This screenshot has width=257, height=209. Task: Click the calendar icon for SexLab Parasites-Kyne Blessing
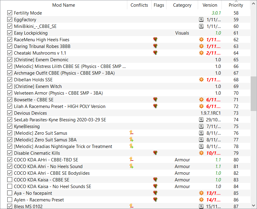pos(201,120)
